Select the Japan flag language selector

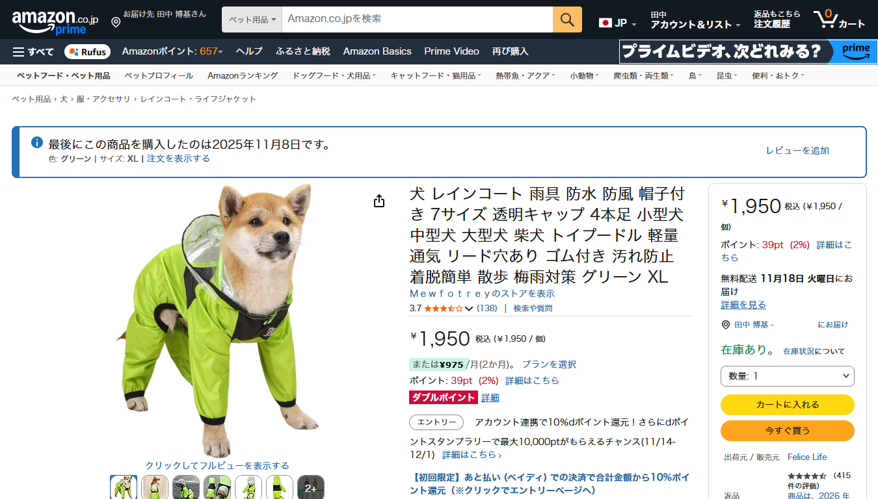(x=617, y=23)
